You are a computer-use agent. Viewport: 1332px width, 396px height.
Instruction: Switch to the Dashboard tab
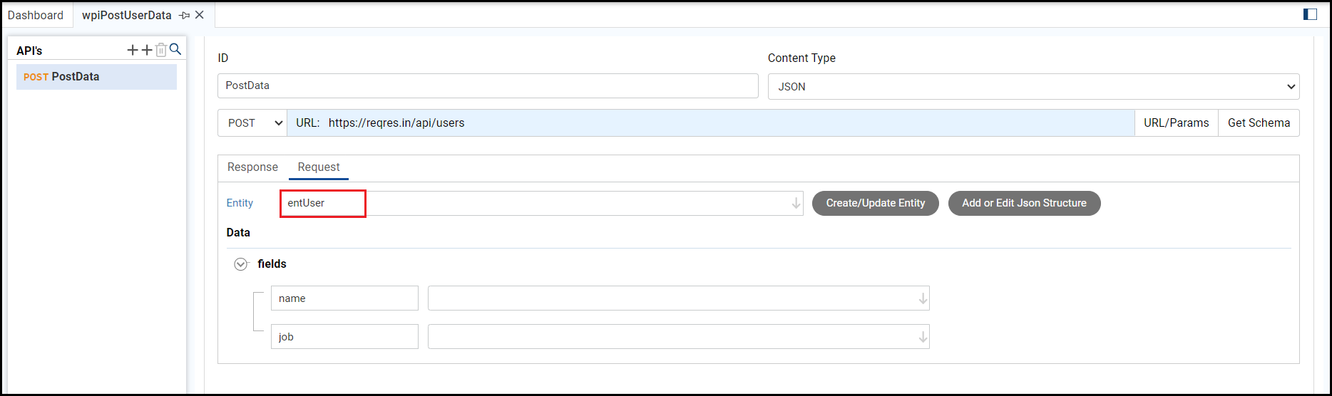[36, 15]
